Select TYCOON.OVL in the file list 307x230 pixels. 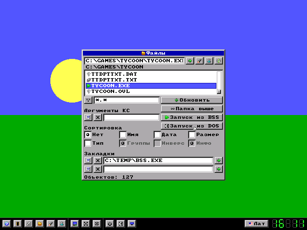coord(151,92)
